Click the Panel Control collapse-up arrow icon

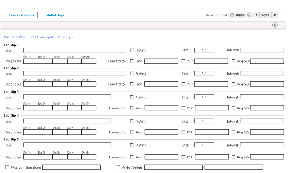pos(249,15)
